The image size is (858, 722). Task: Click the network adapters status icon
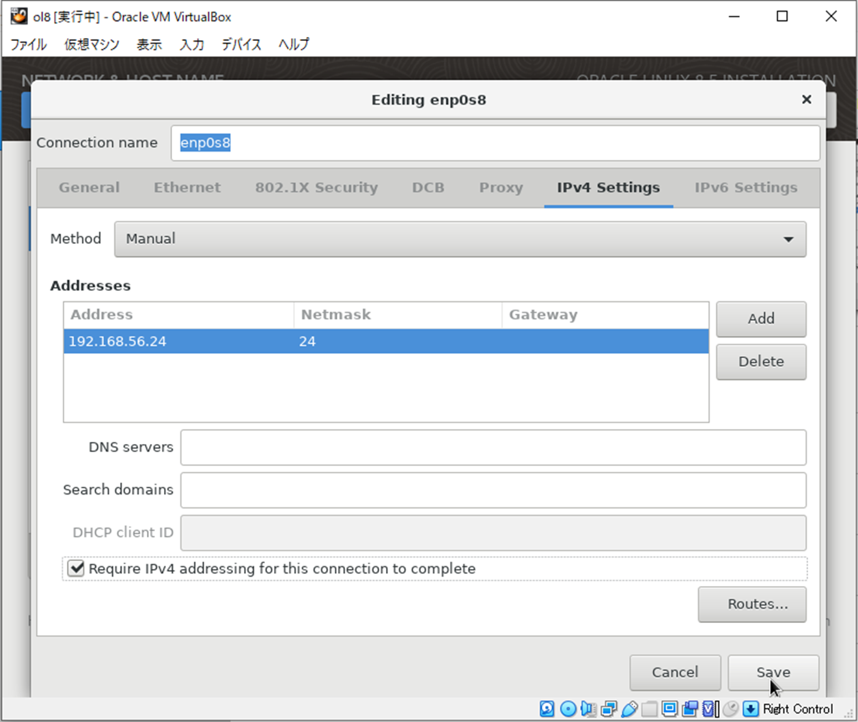click(609, 709)
